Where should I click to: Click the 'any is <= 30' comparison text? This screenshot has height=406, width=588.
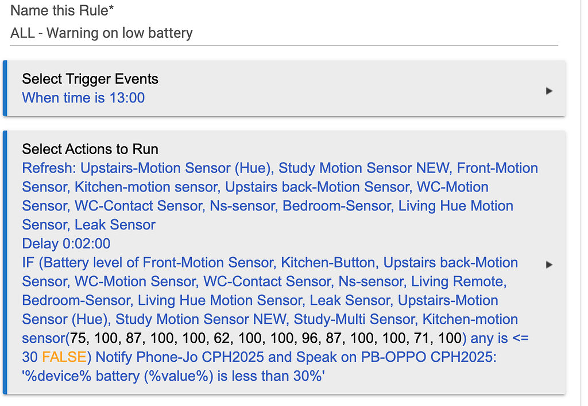pos(500,338)
